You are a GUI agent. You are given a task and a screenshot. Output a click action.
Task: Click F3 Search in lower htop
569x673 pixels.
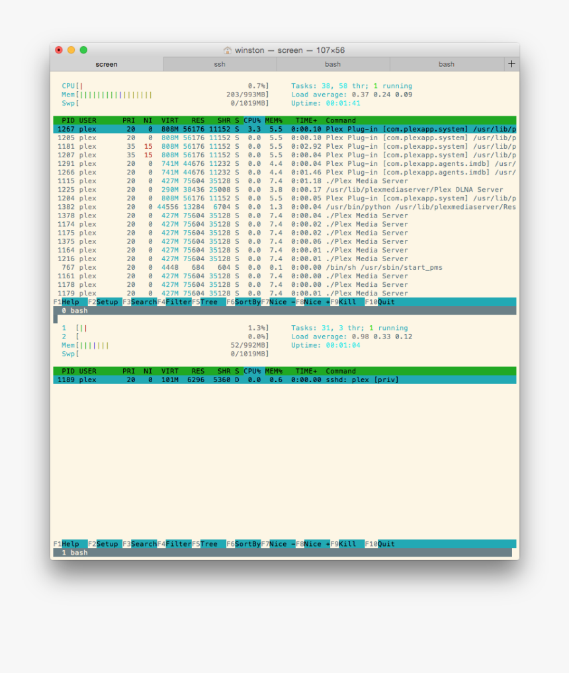click(x=140, y=544)
